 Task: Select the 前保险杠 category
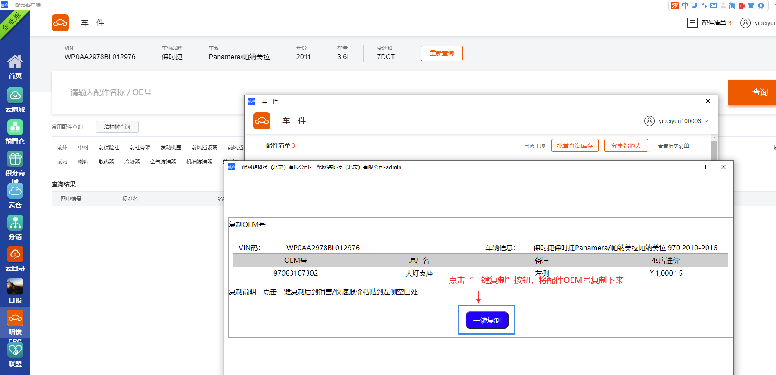[x=109, y=148]
